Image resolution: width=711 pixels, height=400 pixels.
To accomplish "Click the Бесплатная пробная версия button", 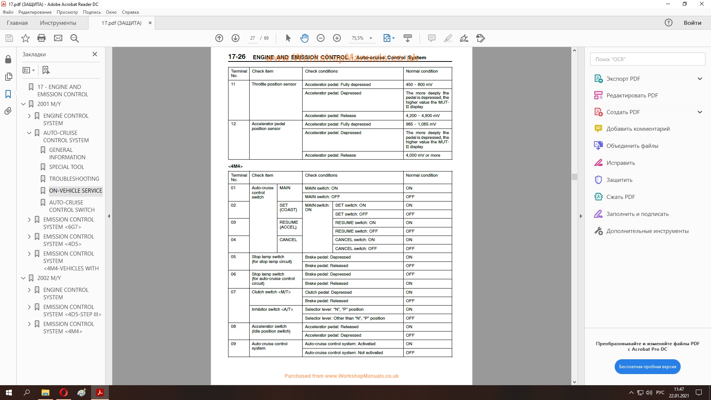I will coord(647,367).
